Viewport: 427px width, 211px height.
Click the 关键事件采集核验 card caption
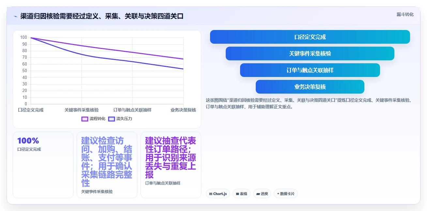(97, 192)
